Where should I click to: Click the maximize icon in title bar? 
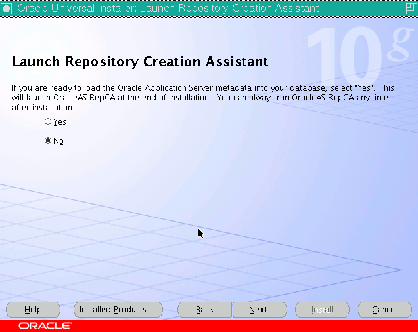click(411, 9)
